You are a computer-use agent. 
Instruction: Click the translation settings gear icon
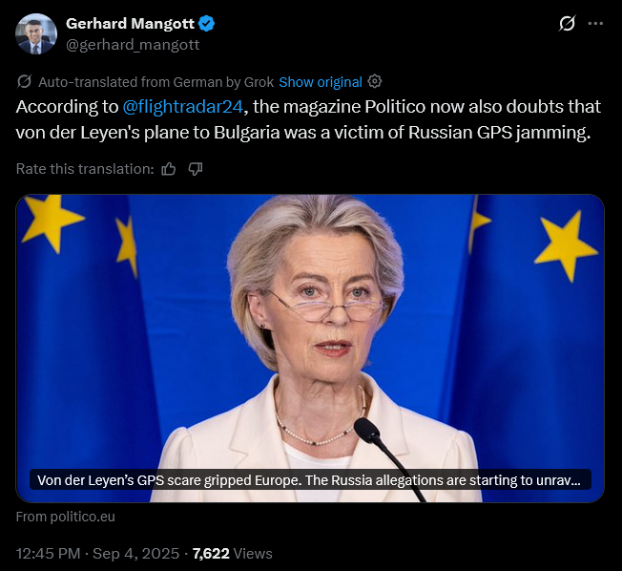(375, 81)
